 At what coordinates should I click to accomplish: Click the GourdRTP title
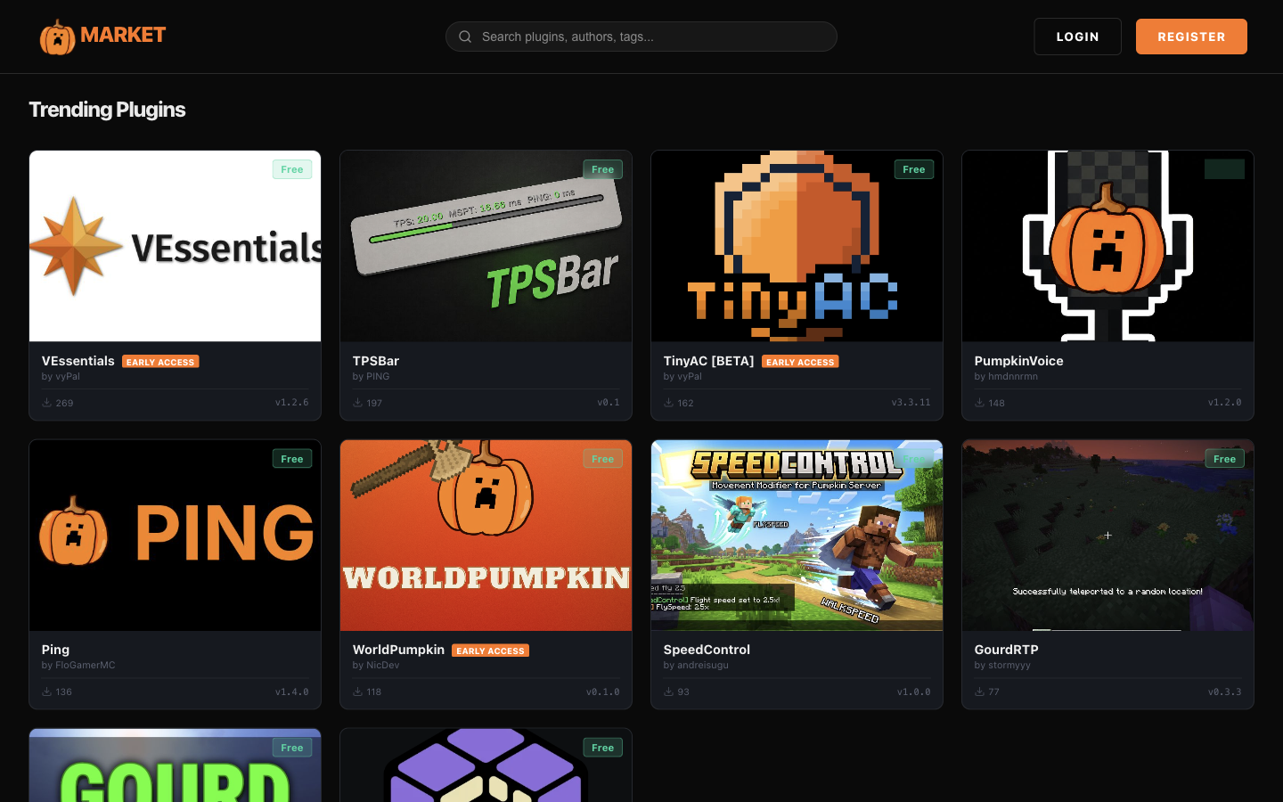[x=1006, y=650]
